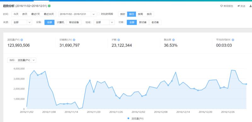
Task: Click the 常用报告 link
Action: click(x=228, y=6)
